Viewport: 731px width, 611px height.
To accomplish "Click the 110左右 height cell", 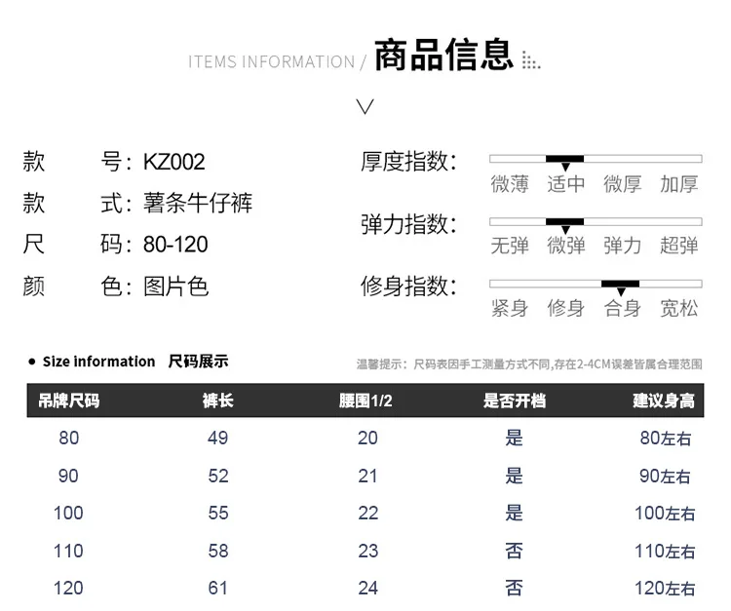I will click(666, 551).
